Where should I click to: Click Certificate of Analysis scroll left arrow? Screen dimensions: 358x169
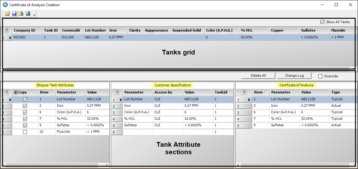tap(238, 166)
